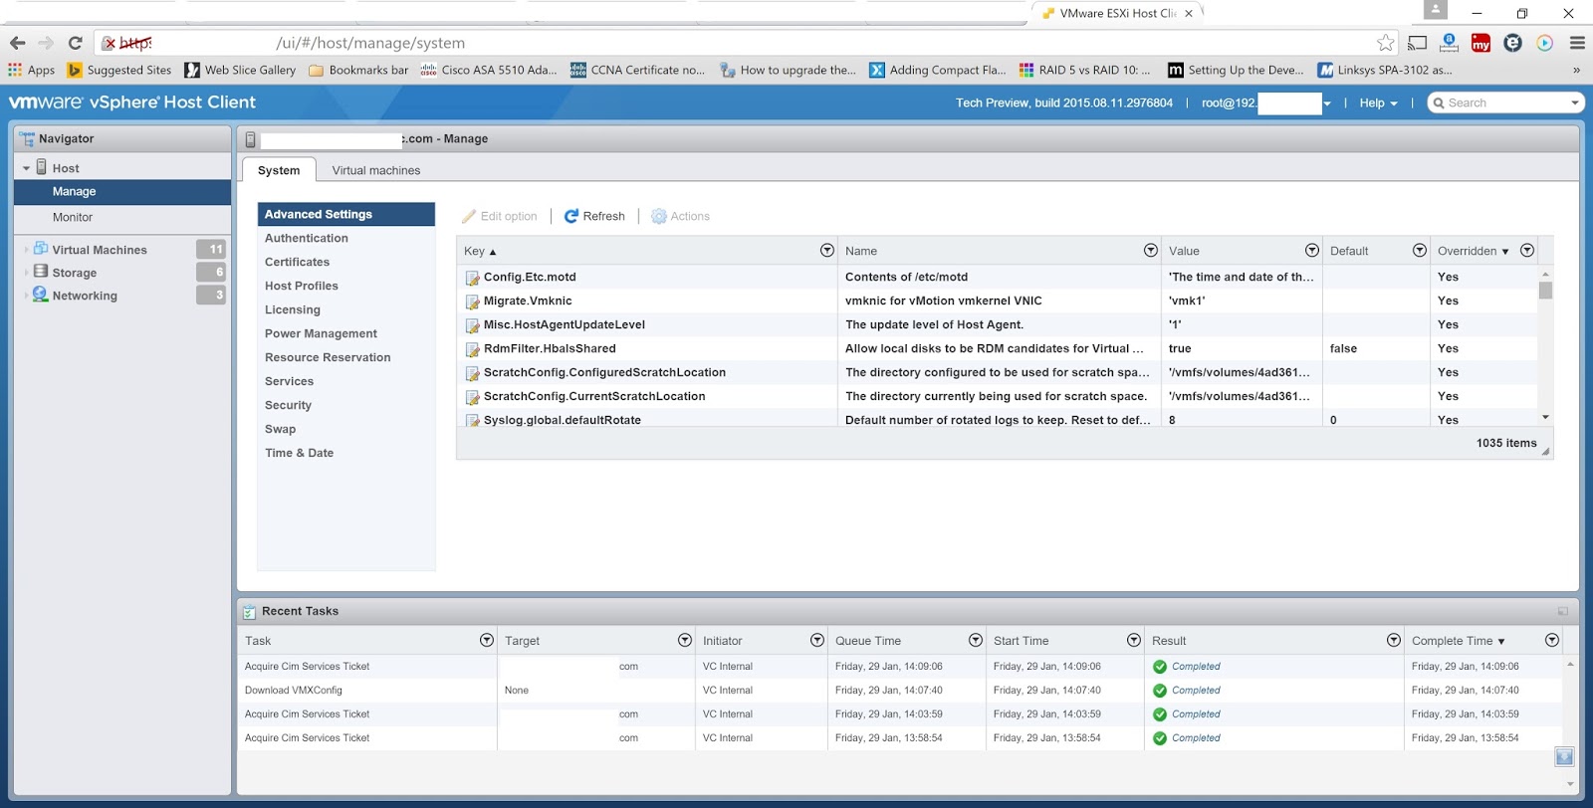Open the Web Slice Gallery bookmark

click(x=240, y=70)
